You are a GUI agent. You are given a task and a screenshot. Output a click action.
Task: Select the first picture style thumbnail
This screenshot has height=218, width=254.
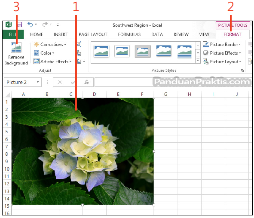point(101,51)
